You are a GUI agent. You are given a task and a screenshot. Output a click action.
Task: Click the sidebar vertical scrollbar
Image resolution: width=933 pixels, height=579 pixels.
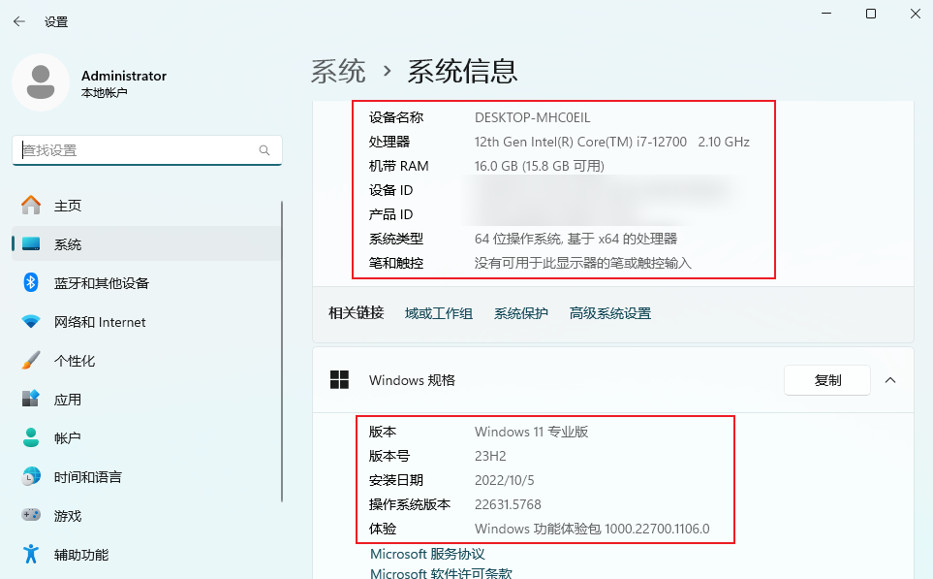point(281,351)
